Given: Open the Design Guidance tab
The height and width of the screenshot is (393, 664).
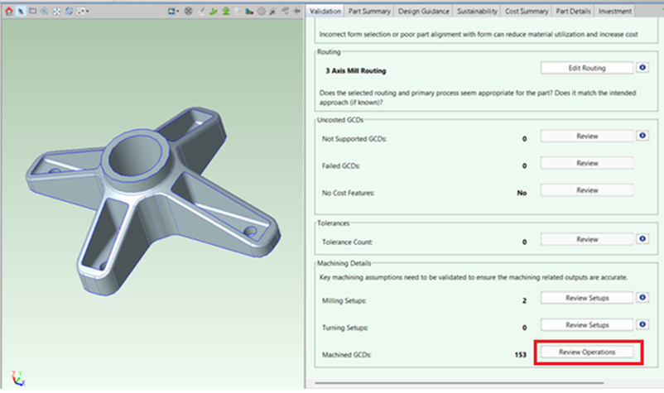Looking at the screenshot, I should 424,12.
